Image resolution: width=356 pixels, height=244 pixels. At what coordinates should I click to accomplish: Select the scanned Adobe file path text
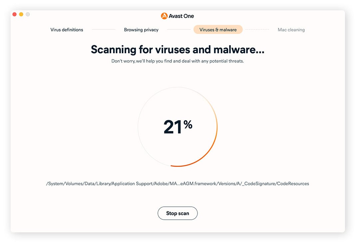[178, 183]
